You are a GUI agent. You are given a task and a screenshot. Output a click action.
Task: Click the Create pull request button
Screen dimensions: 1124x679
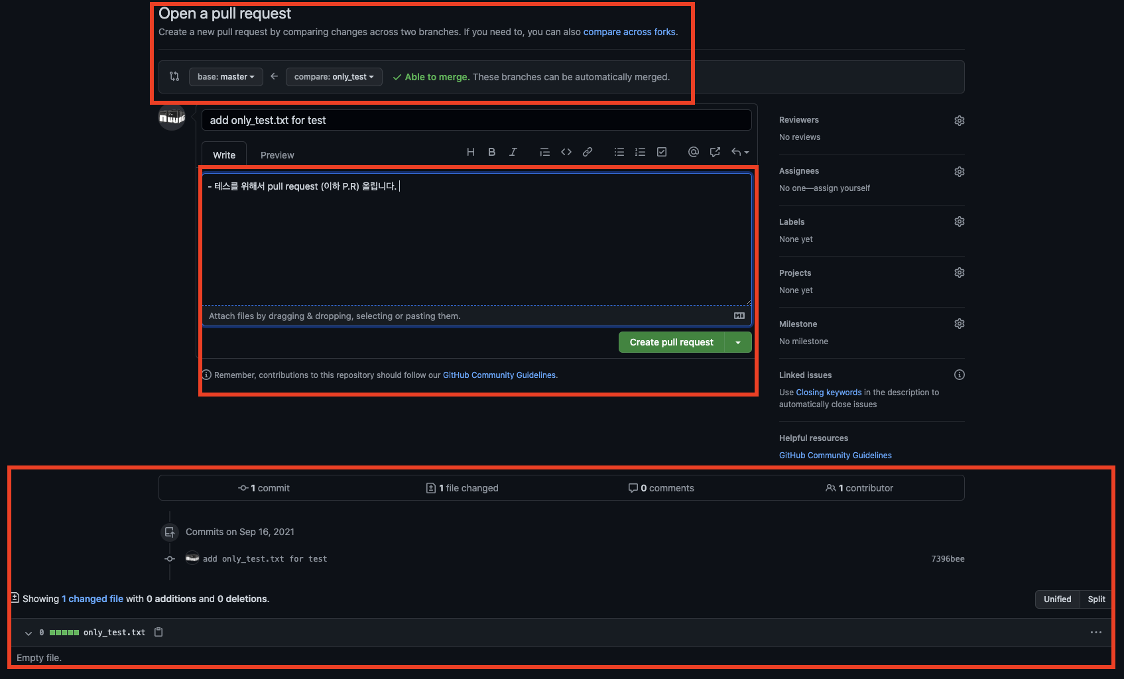pos(672,342)
